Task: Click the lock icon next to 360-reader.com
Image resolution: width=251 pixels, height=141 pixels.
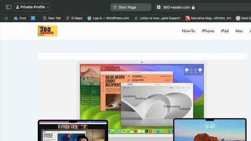Action: point(193,7)
